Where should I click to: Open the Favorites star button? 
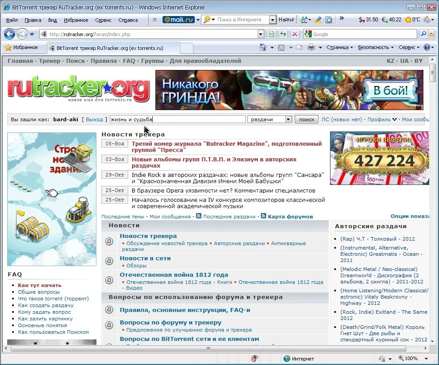pos(21,48)
